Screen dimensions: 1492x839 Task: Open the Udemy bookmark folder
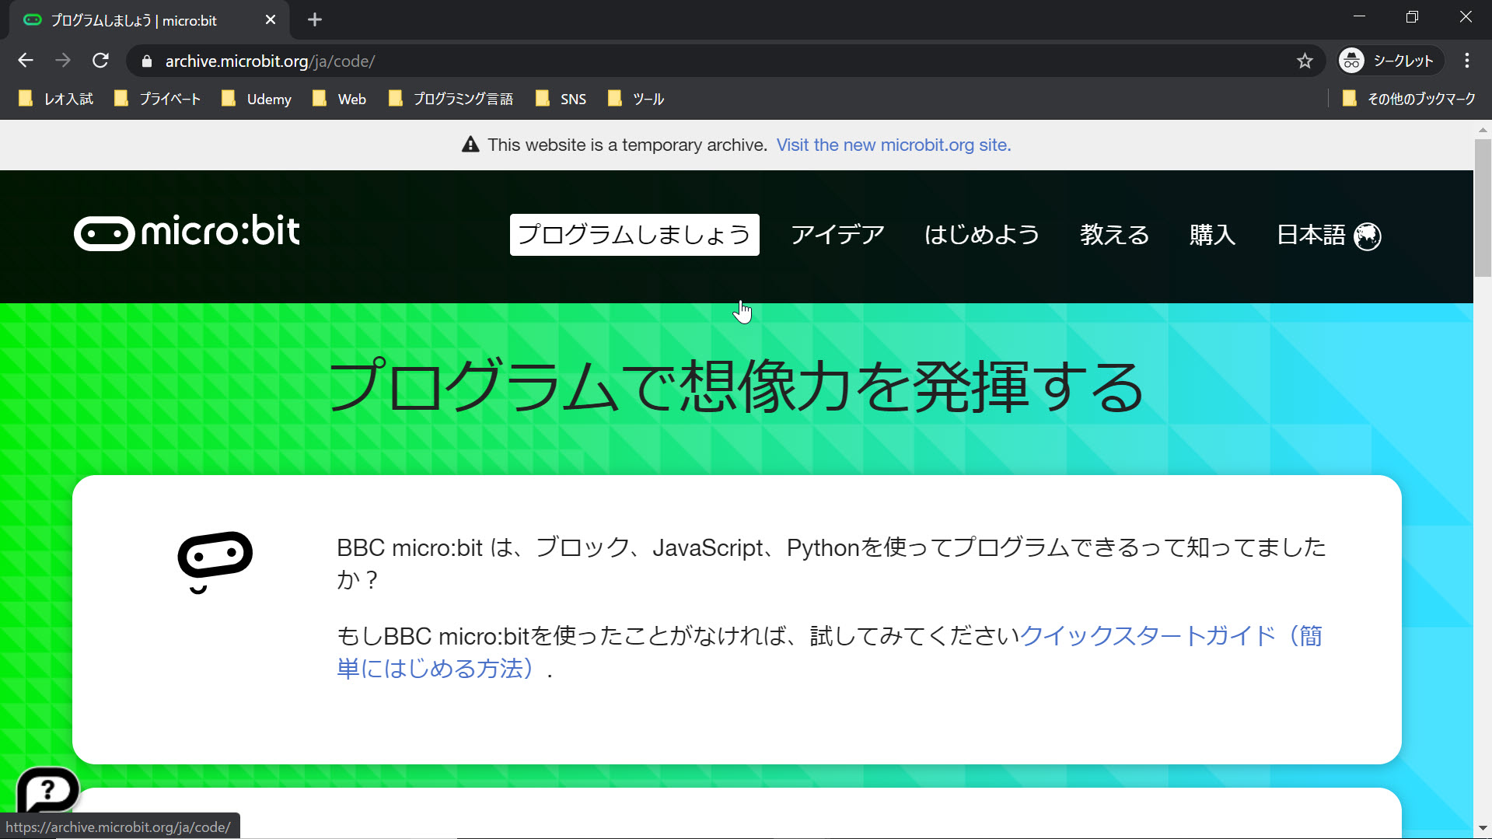click(x=257, y=99)
